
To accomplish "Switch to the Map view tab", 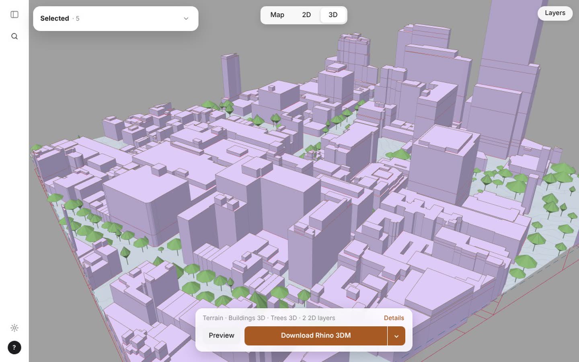I will [277, 15].
